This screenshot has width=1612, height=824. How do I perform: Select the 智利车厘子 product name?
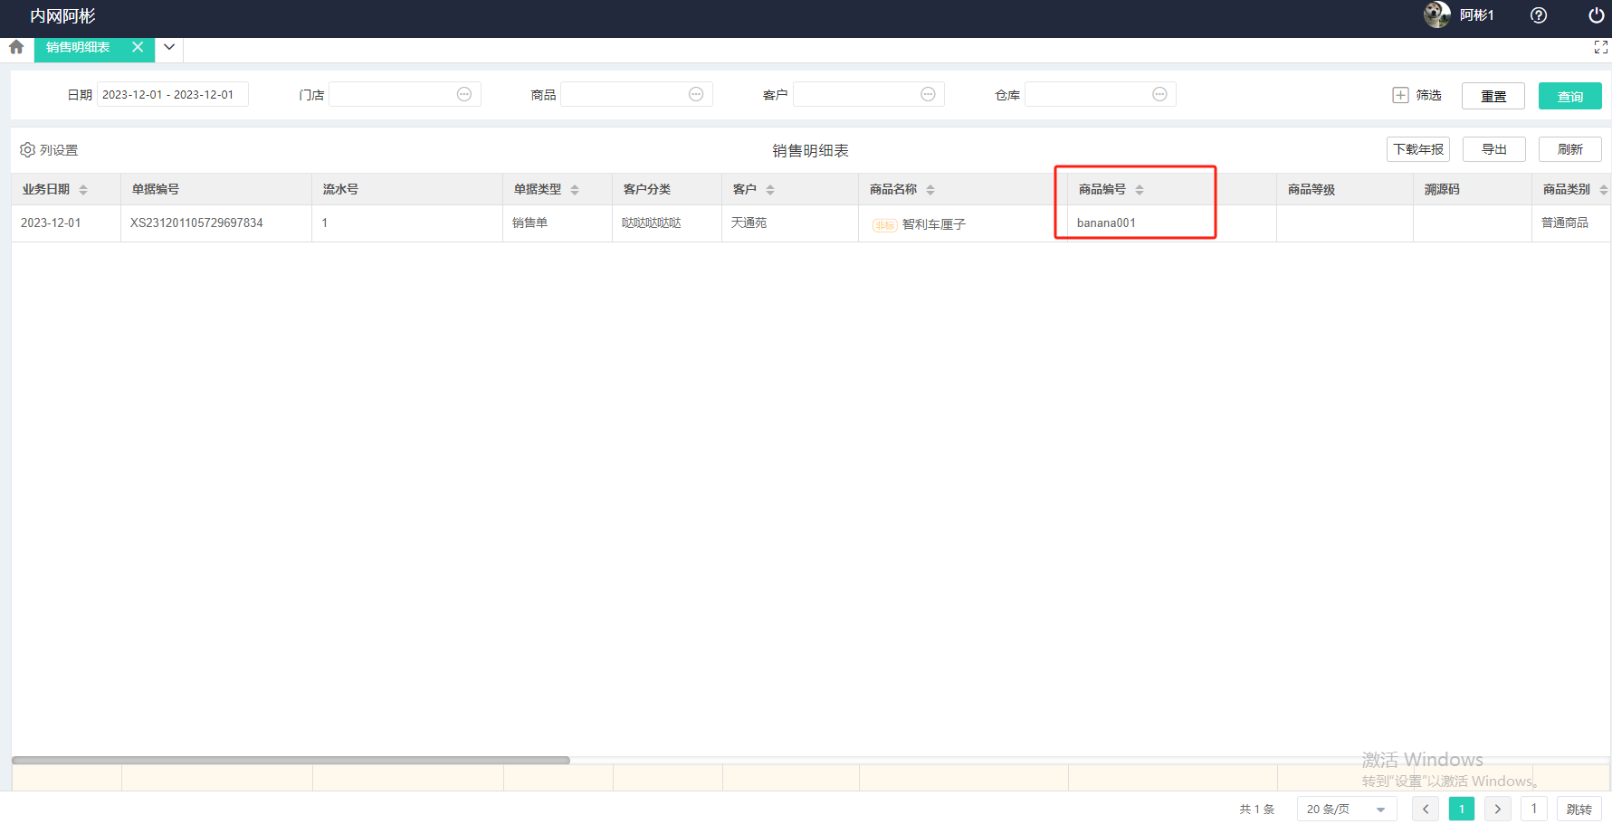[934, 224]
